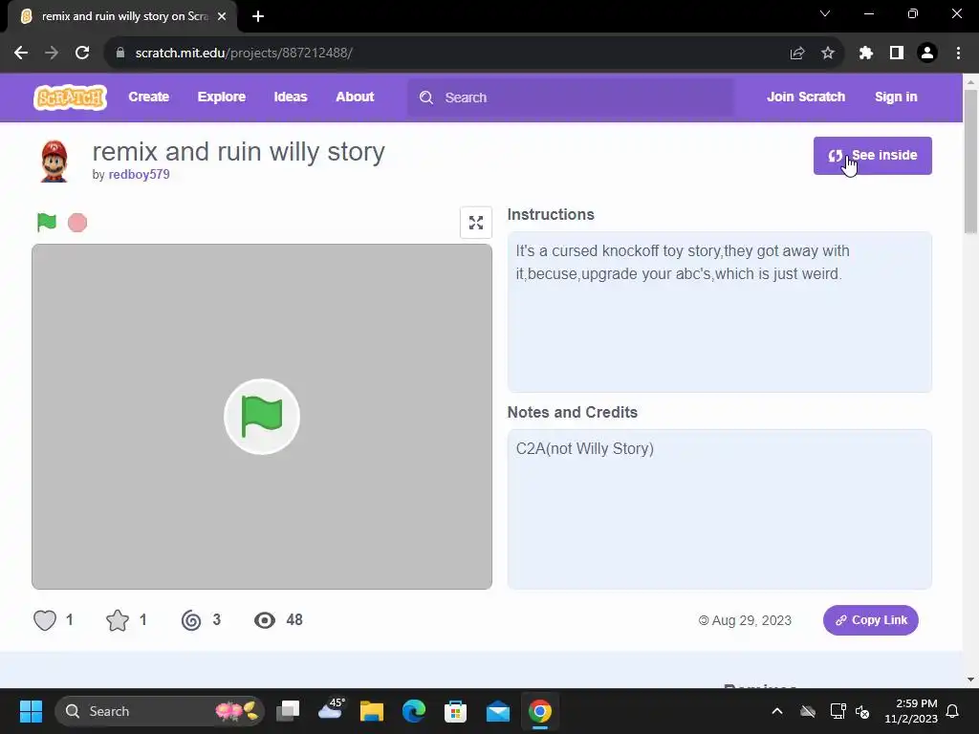Open the weather widget showing 45°
979x734 pixels.
pyautogui.click(x=331, y=710)
